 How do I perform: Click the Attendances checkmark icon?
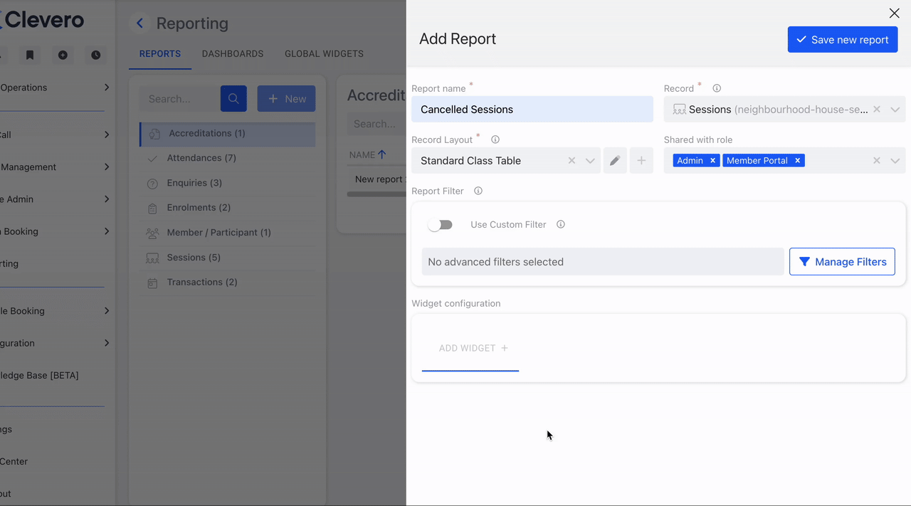pos(152,159)
